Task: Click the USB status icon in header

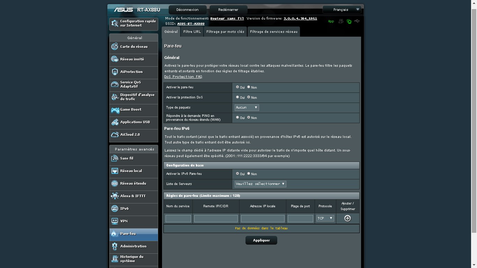Action: 357,21
